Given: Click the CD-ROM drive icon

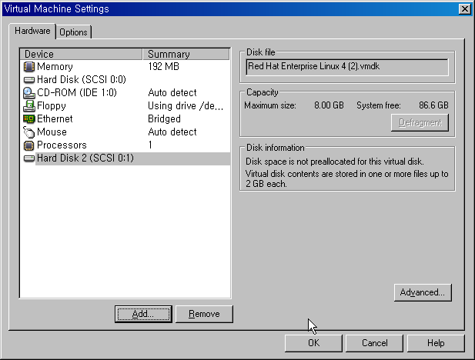Looking at the screenshot, I should coord(29,93).
